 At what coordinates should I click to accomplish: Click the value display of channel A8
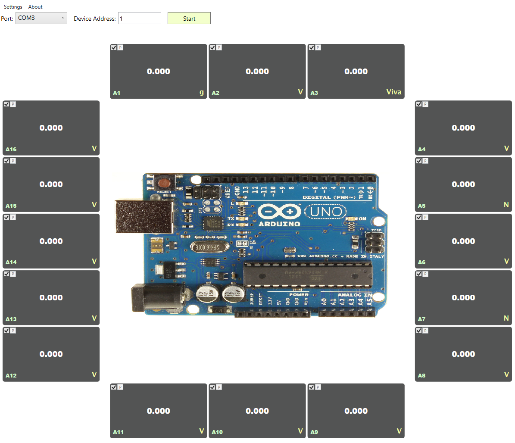pos(463,354)
